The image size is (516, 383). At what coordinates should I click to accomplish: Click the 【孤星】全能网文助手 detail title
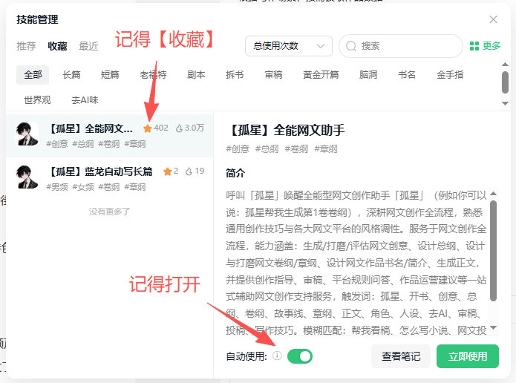[x=285, y=130]
